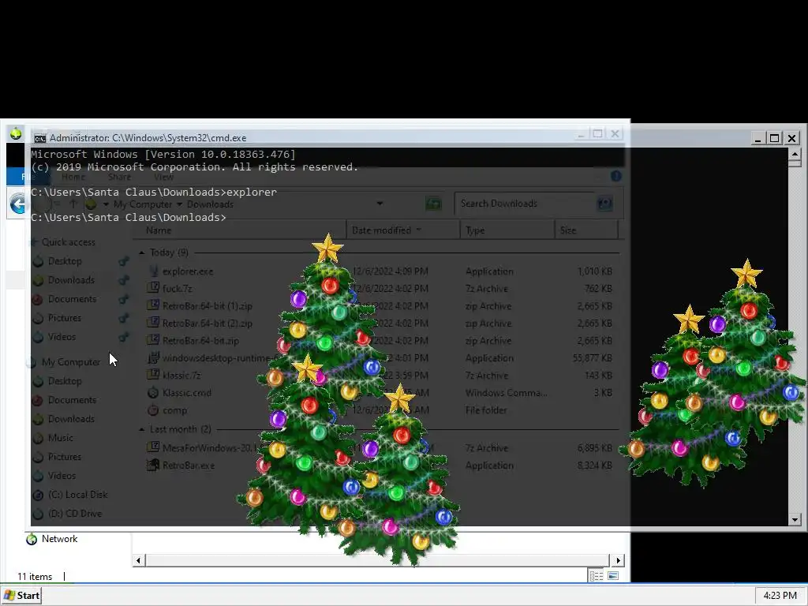The width and height of the screenshot is (808, 606).
Task: Click the magnifier icon in Search Downloads
Action: [604, 204]
